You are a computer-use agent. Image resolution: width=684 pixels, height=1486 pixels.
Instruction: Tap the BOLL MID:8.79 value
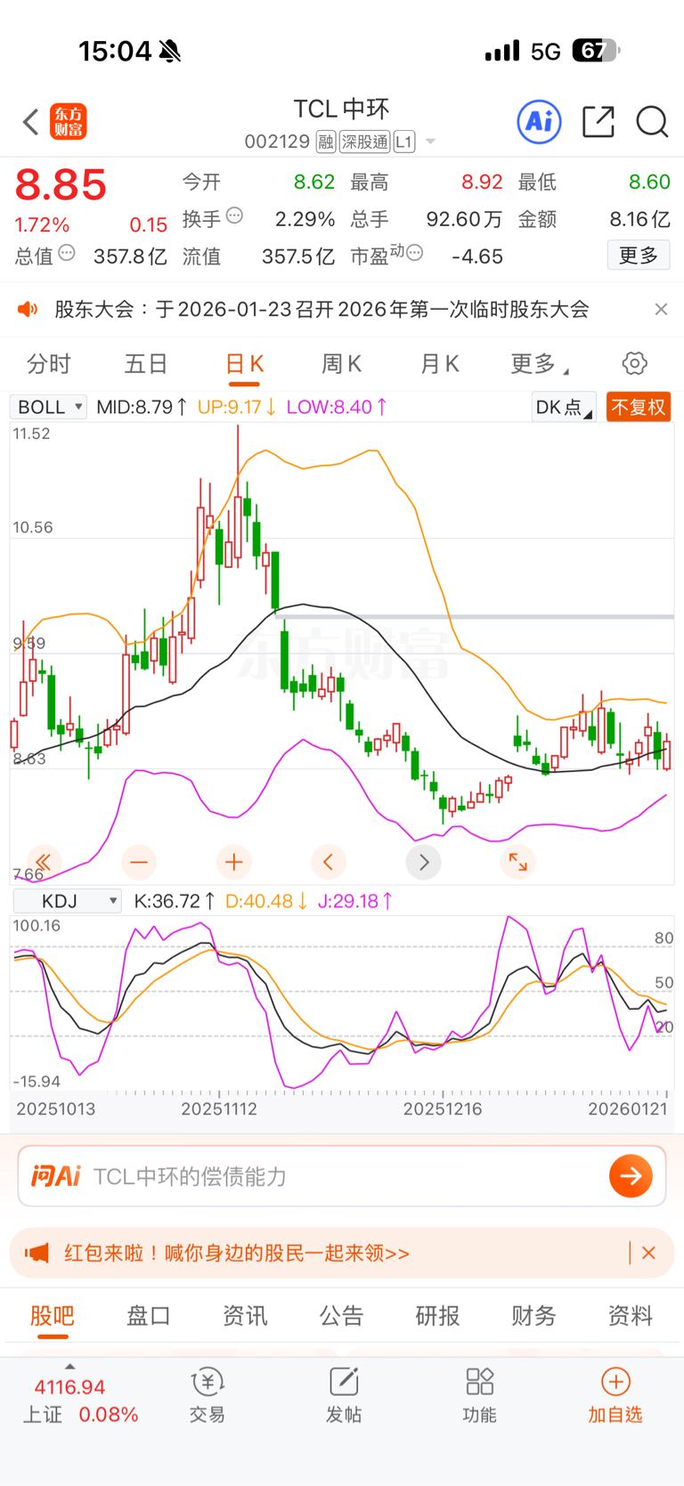142,407
